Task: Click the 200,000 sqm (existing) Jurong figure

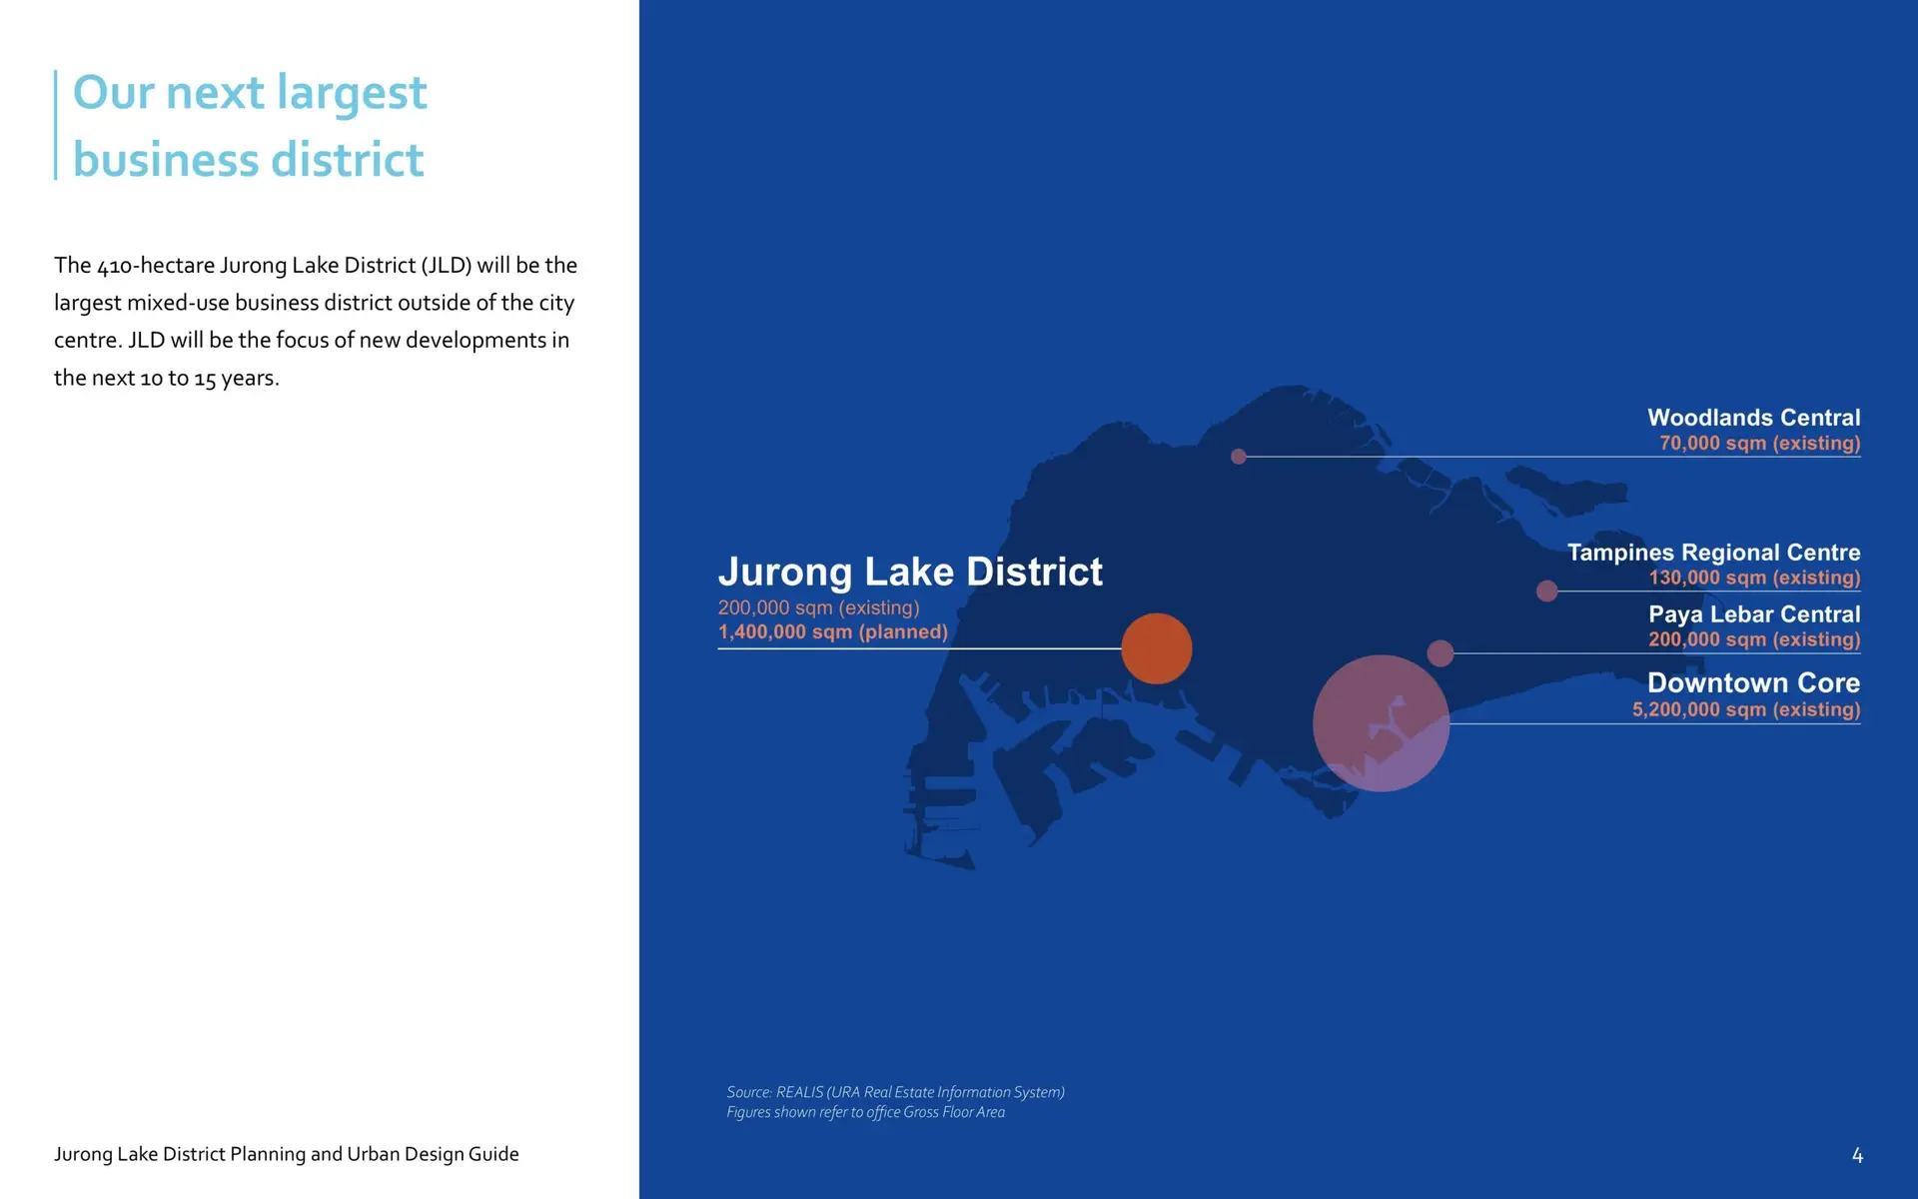Action: click(x=818, y=607)
